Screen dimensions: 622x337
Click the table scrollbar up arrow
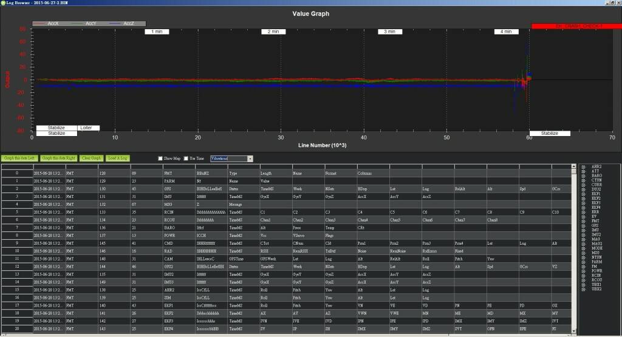573,166
